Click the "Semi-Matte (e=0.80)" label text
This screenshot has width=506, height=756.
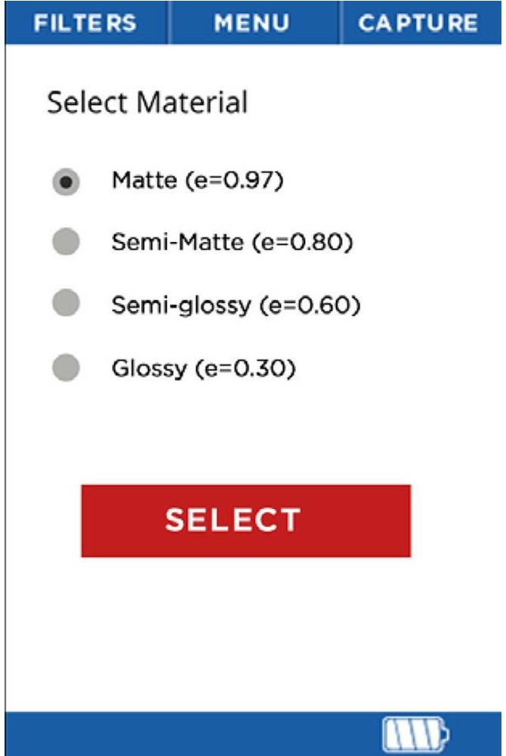[x=232, y=243]
